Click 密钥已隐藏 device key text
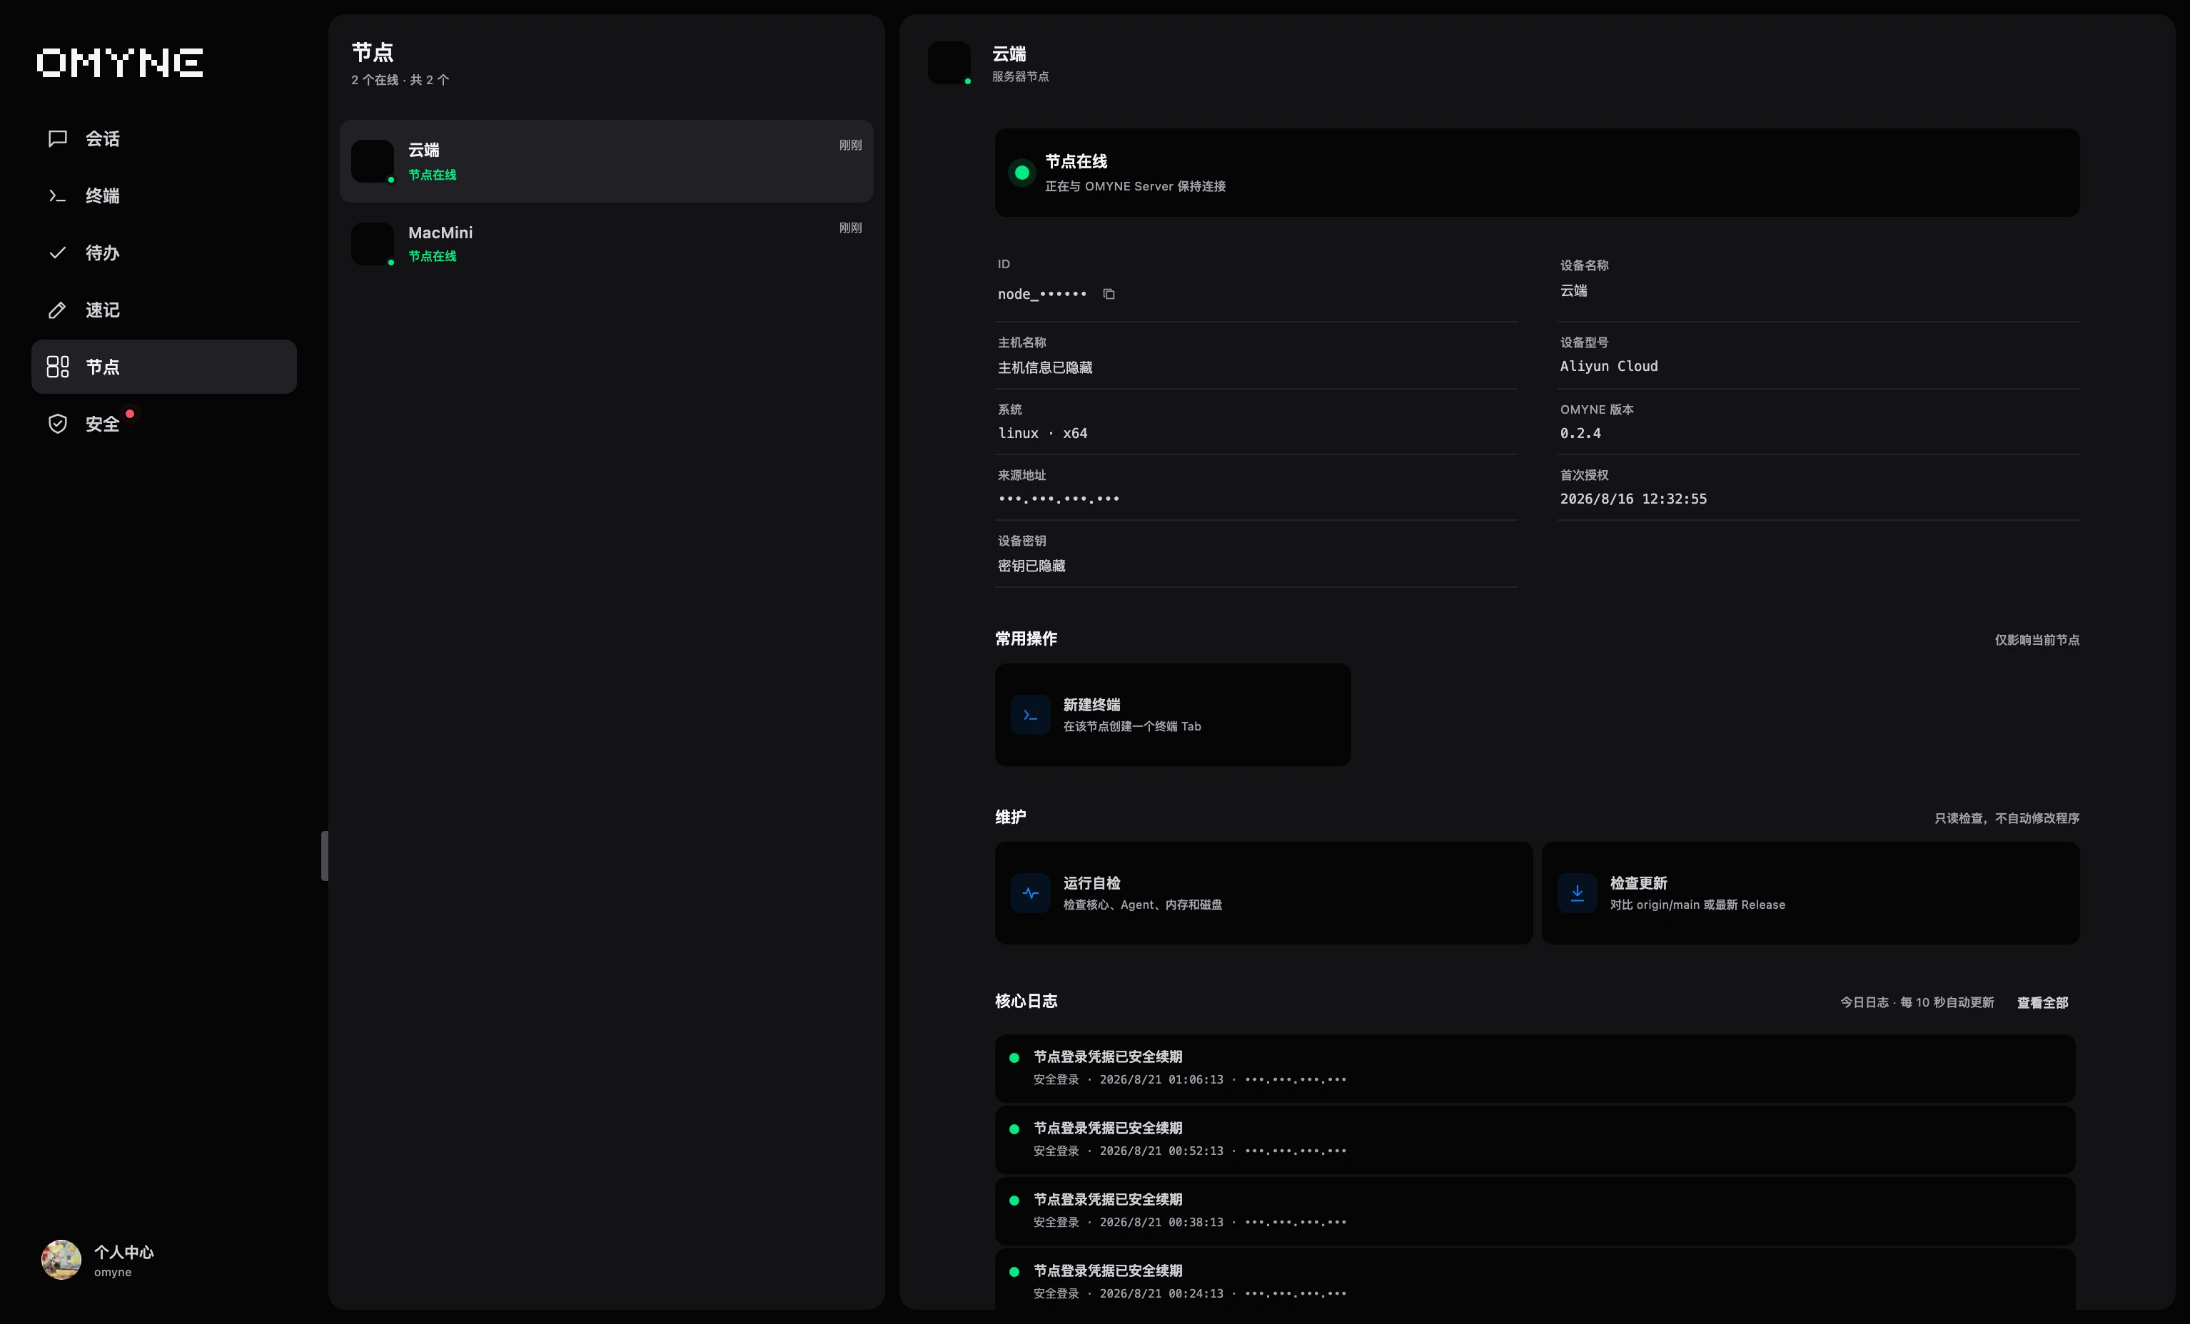2190x1324 pixels. [x=1031, y=566]
